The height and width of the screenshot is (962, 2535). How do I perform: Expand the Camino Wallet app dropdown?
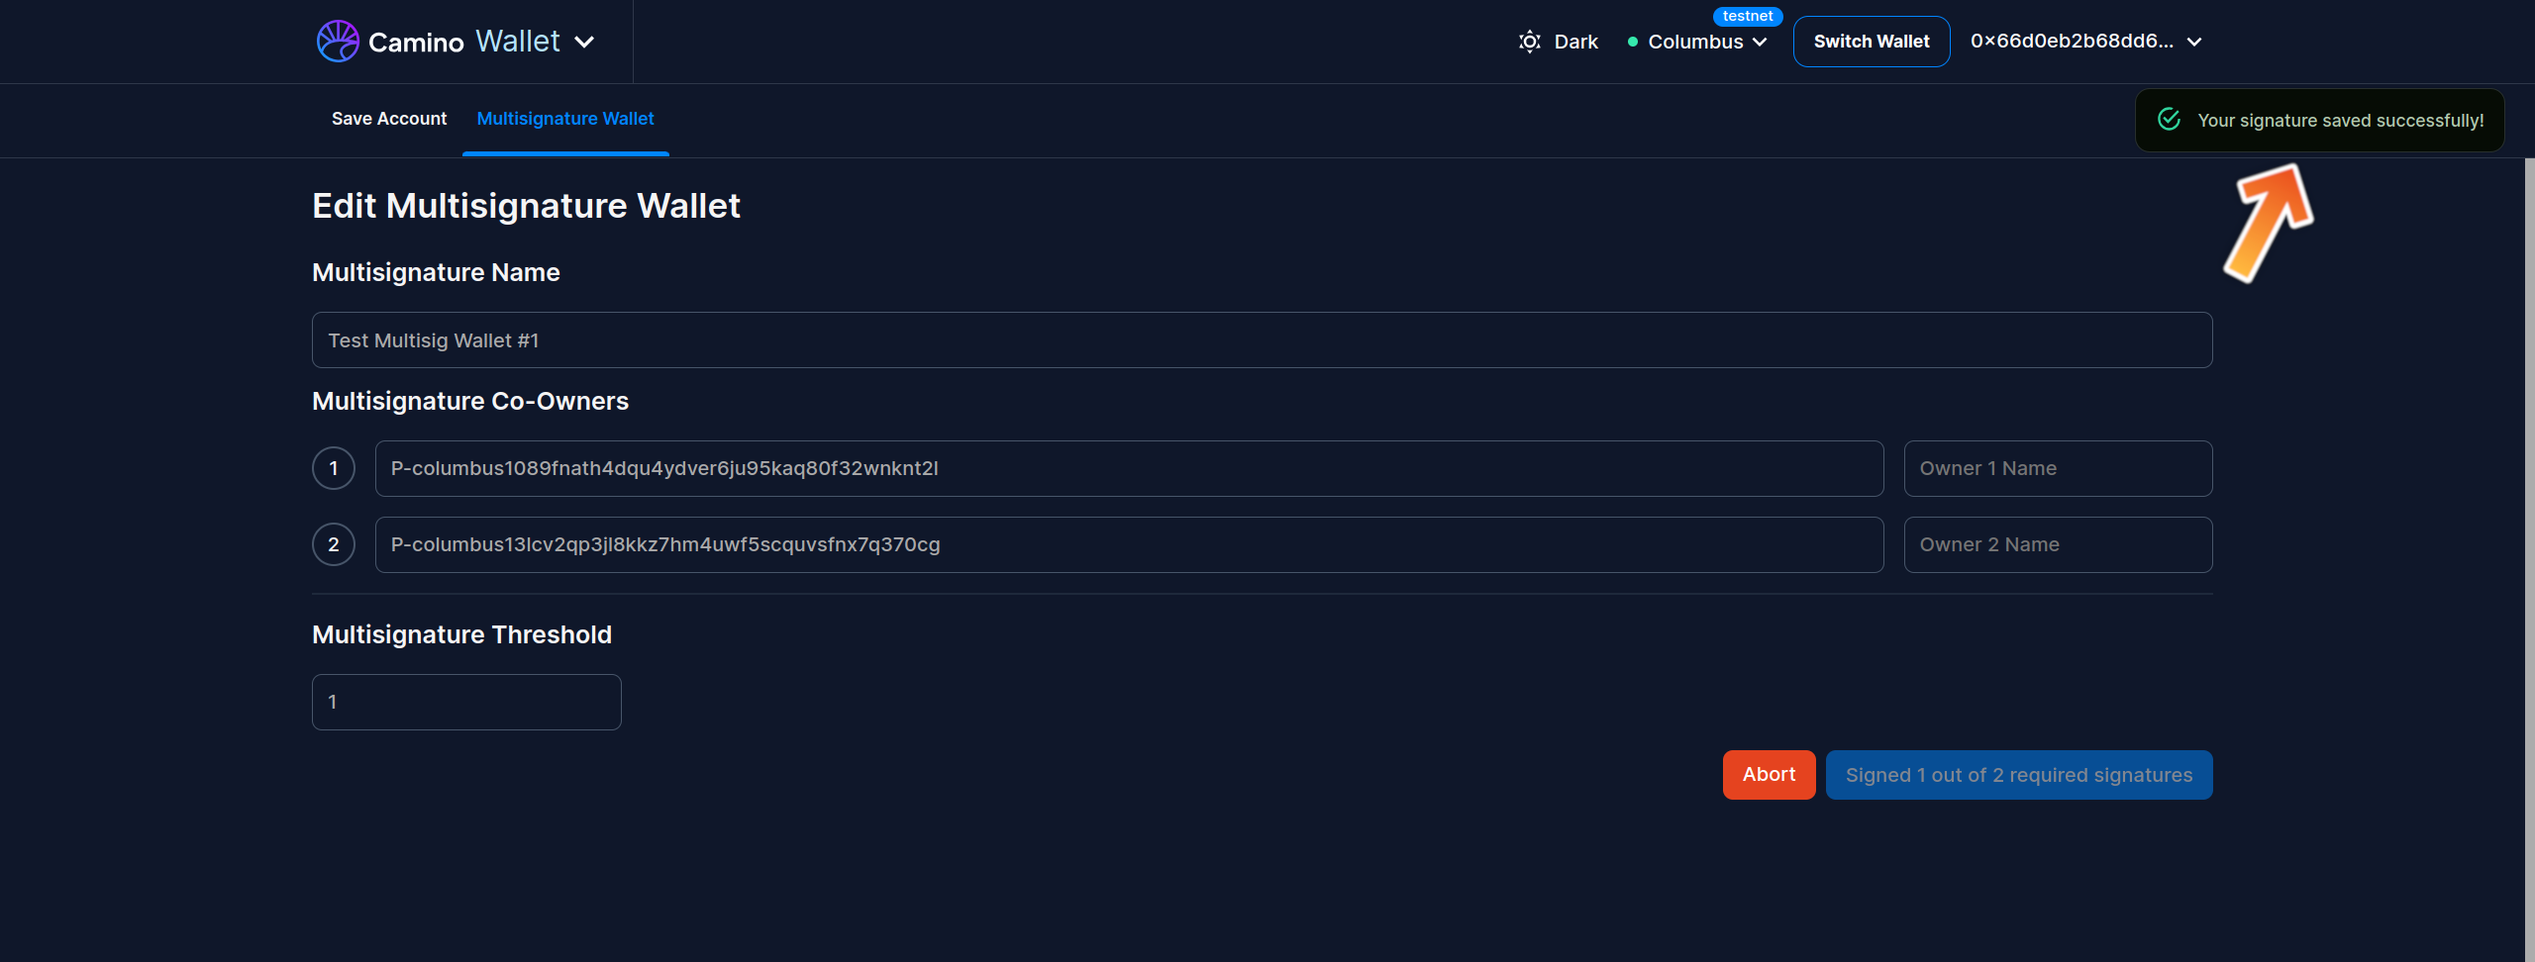(585, 42)
